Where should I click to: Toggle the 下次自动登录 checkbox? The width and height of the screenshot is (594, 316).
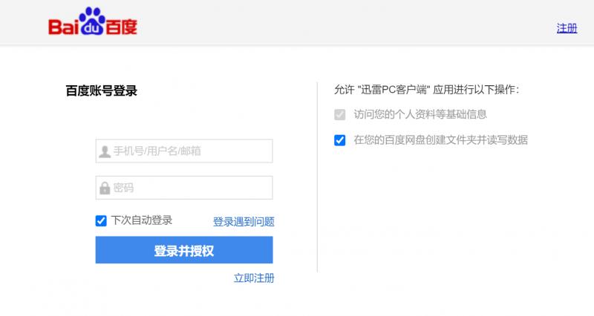[x=101, y=220]
